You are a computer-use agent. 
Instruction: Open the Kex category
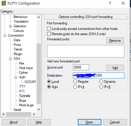pyautogui.click(x=22, y=63)
